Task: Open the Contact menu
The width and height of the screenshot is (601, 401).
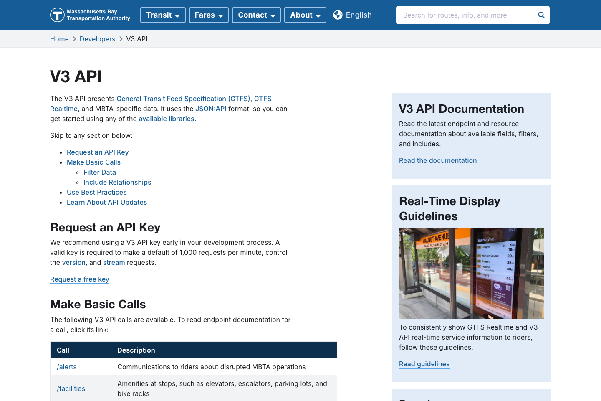Action: (x=256, y=15)
